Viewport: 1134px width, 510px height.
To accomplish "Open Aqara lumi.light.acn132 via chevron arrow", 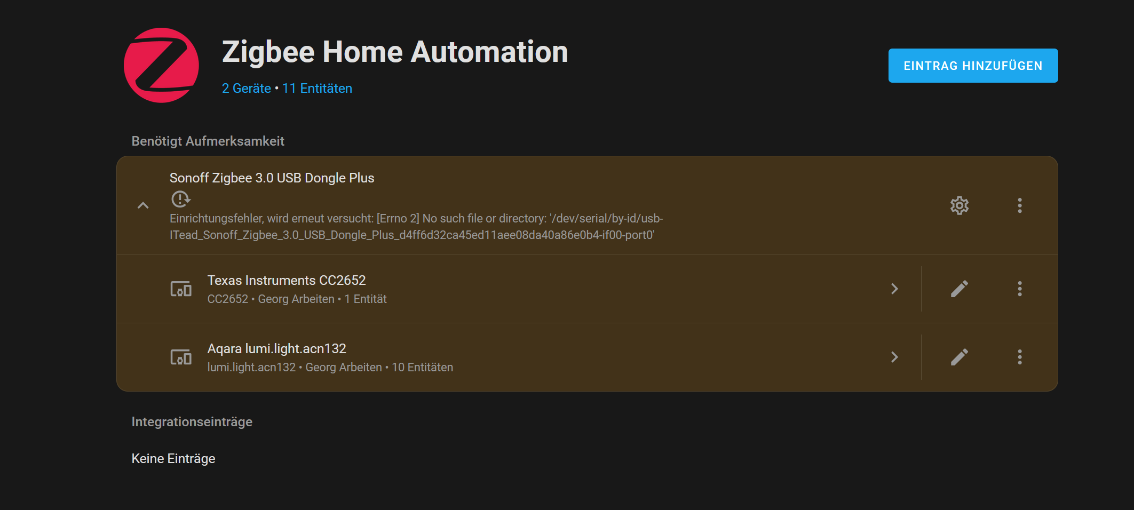I will tap(895, 357).
